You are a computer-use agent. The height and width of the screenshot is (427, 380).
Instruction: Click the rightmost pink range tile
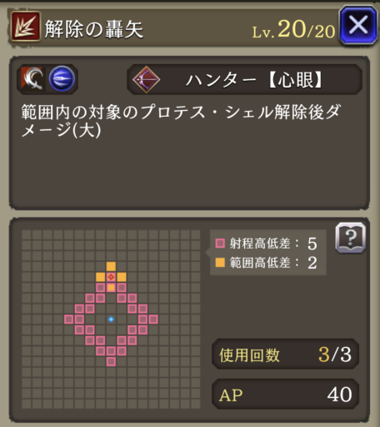click(x=153, y=319)
